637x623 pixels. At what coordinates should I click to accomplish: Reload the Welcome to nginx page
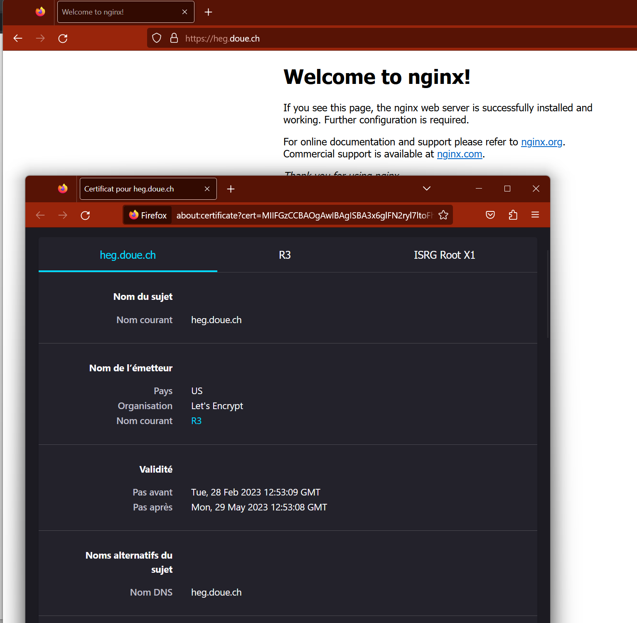[x=63, y=39]
